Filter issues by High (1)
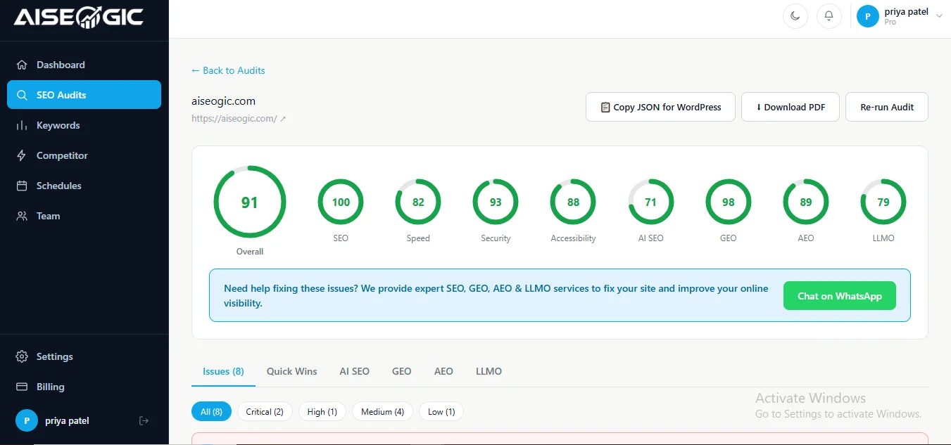The width and height of the screenshot is (951, 445). pyautogui.click(x=322, y=411)
